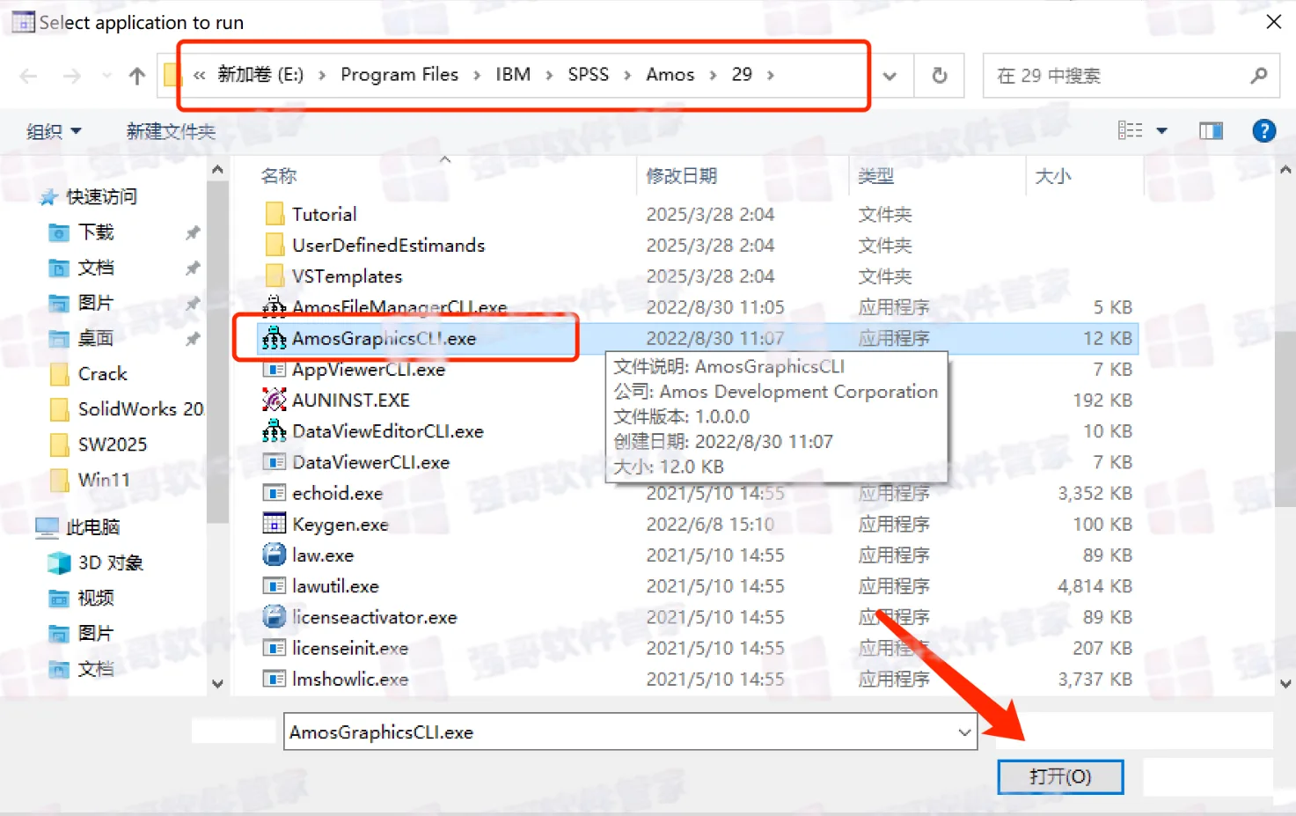Navigate to Amos in breadcrumb

click(670, 75)
